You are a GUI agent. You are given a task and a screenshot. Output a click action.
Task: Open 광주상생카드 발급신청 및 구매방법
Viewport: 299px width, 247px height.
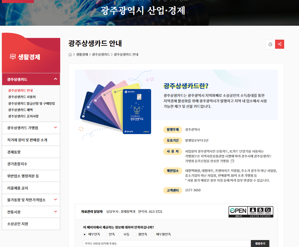pyautogui.click(x=31, y=104)
